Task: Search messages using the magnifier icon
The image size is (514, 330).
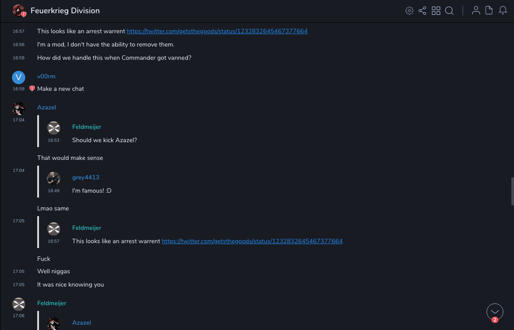Action: [449, 11]
